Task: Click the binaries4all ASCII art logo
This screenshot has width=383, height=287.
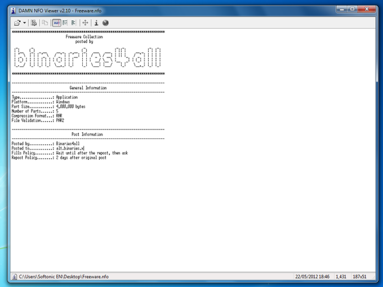Action: click(x=87, y=57)
